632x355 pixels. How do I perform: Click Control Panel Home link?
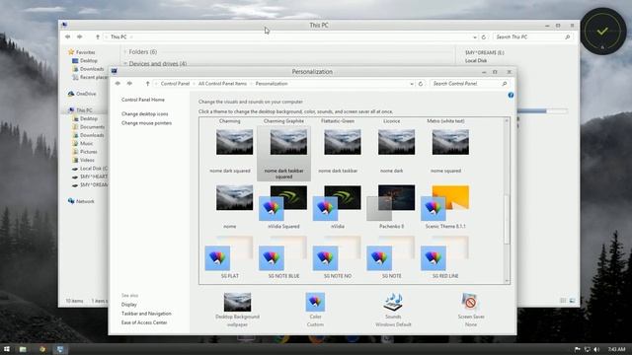pyautogui.click(x=143, y=100)
